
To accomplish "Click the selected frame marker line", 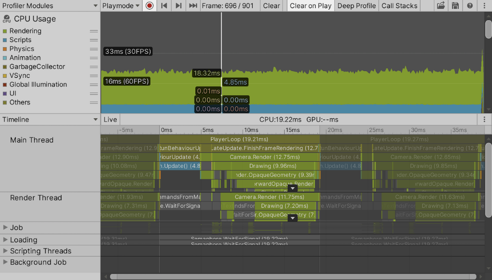I will coord(222,63).
